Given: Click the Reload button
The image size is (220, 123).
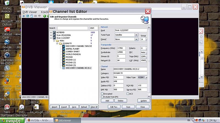Looking at the screenshot, I should click(84, 107).
